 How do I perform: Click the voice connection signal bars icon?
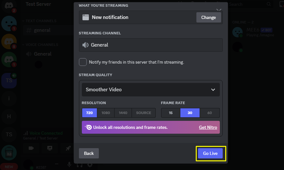pos(26,133)
